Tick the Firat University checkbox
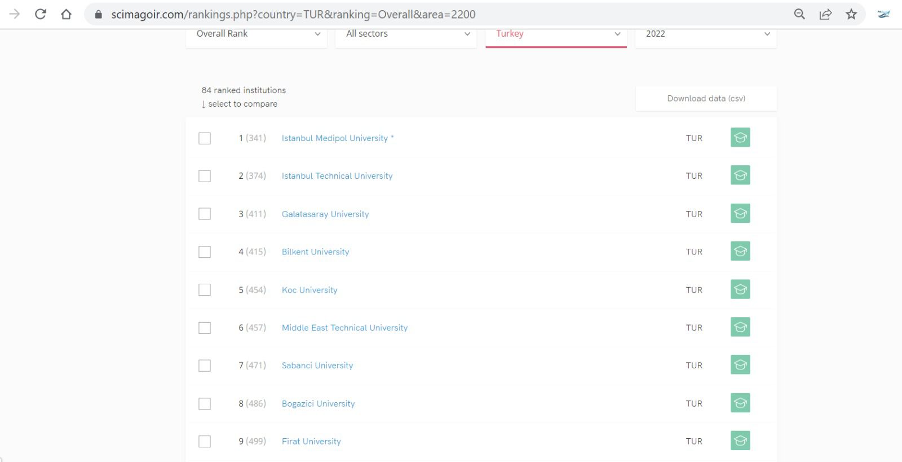This screenshot has width=902, height=462. point(205,441)
